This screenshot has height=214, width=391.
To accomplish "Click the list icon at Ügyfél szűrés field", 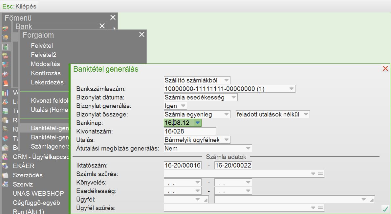I will 321,208.
